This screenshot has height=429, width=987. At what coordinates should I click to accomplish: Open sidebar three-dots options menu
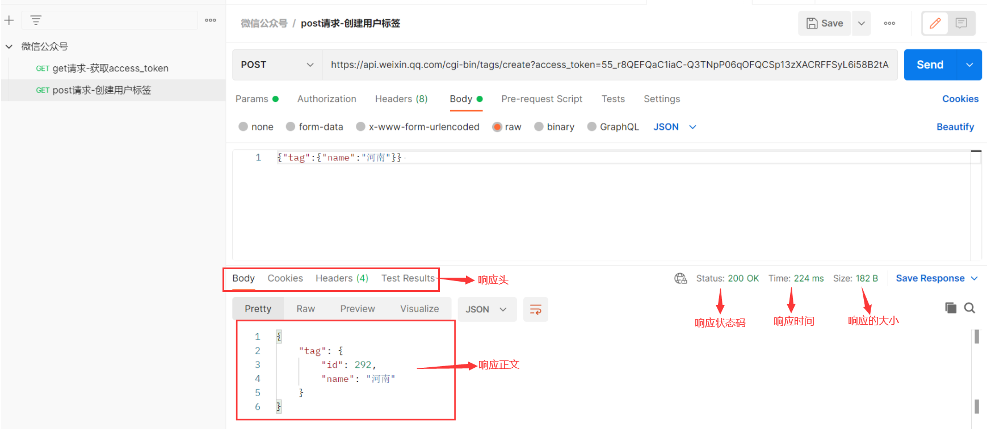pyautogui.click(x=211, y=20)
